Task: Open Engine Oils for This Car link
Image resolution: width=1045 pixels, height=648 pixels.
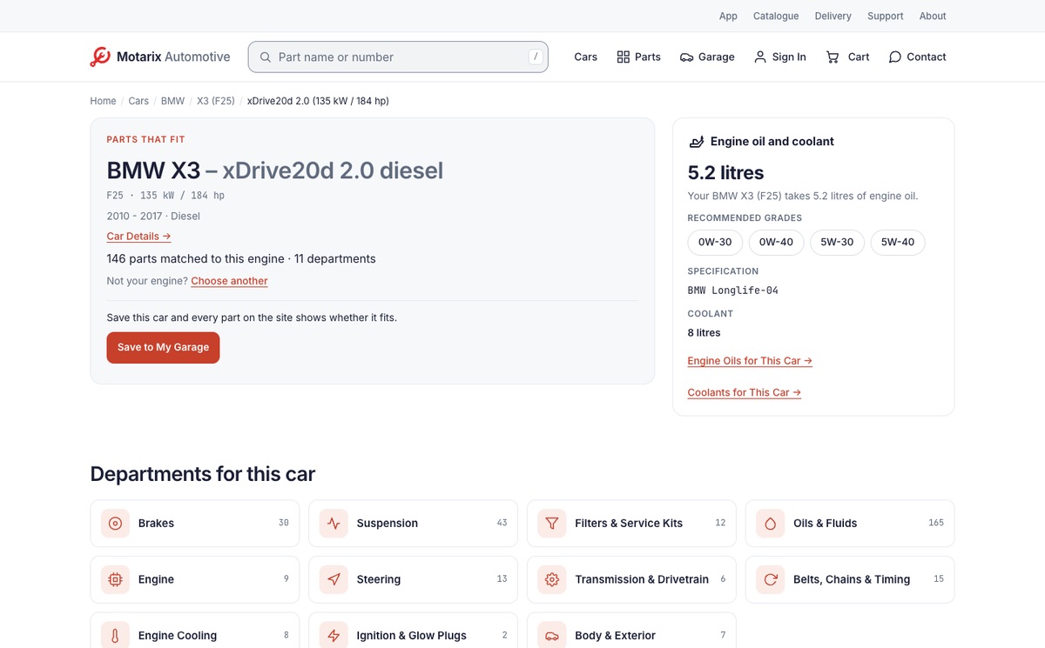Action: click(x=750, y=361)
